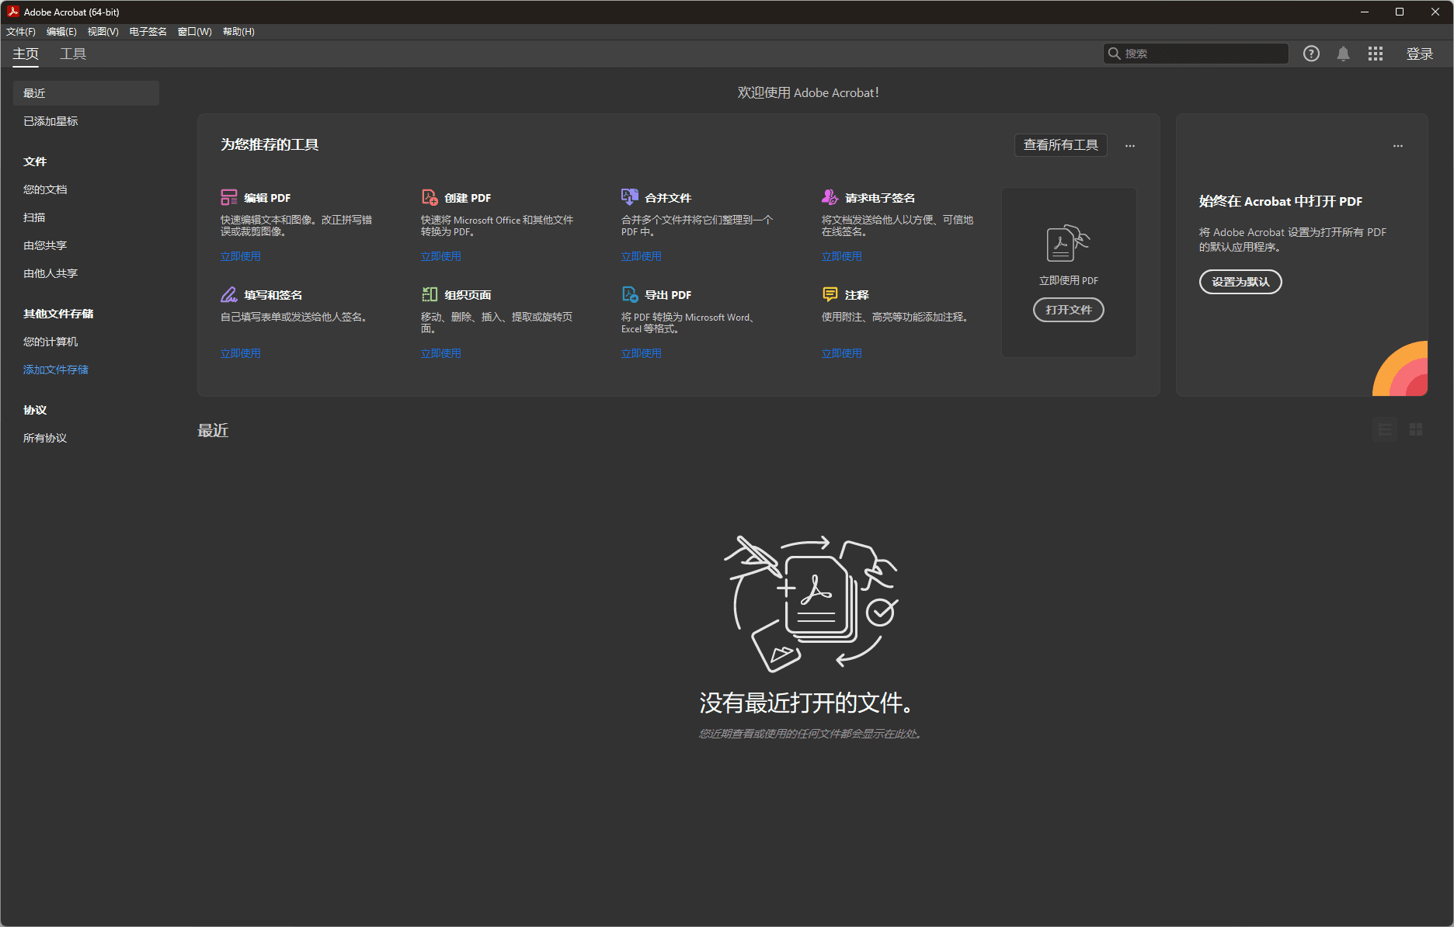
Task: Switch recent files to list view
Action: point(1384,429)
